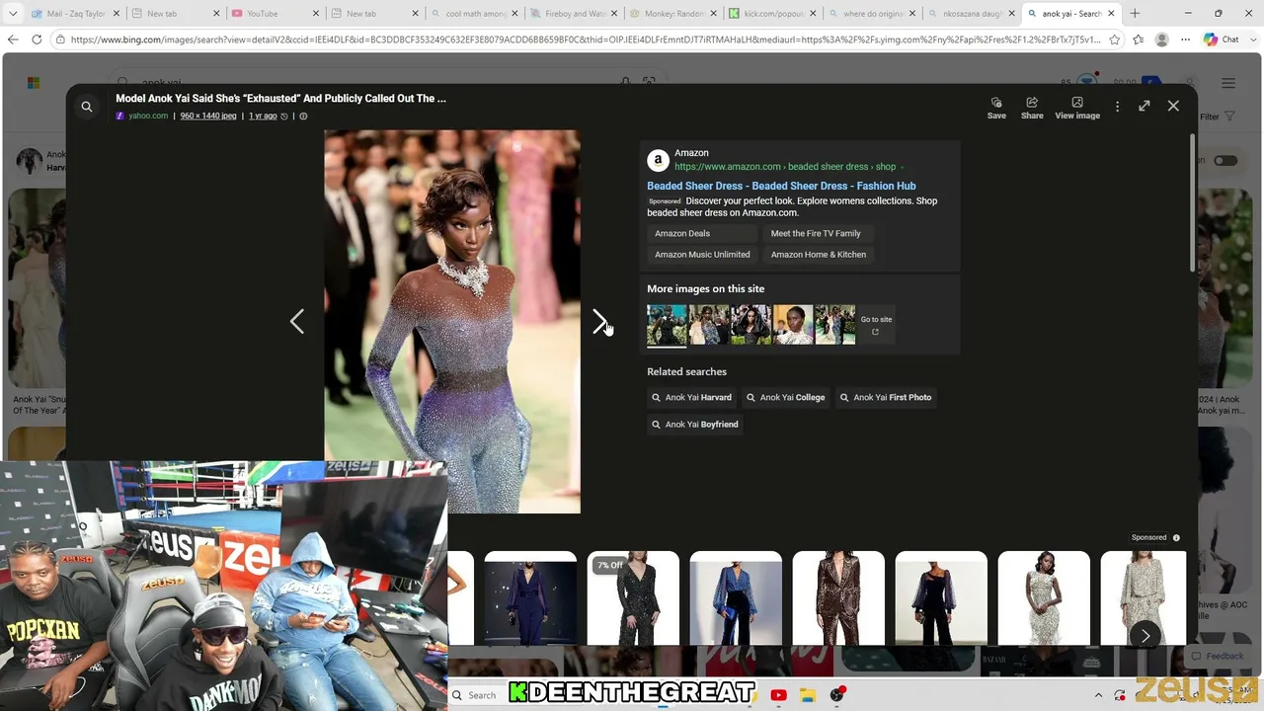
Task: Reload the page
Action: click(37, 39)
